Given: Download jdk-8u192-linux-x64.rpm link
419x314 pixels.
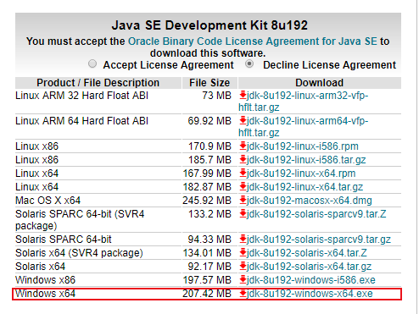Looking at the screenshot, I should pos(301,174).
